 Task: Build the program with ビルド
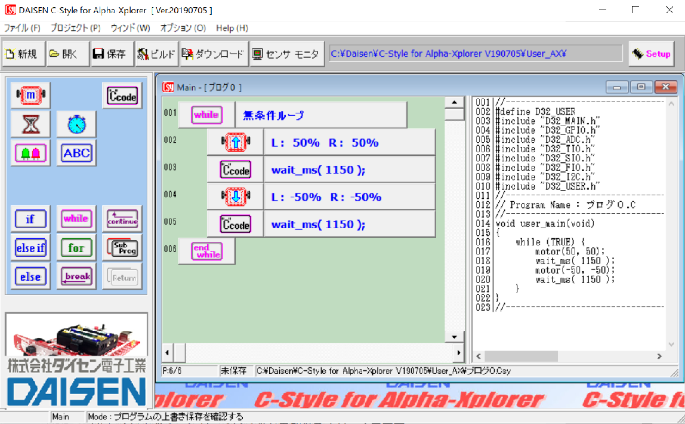[157, 54]
